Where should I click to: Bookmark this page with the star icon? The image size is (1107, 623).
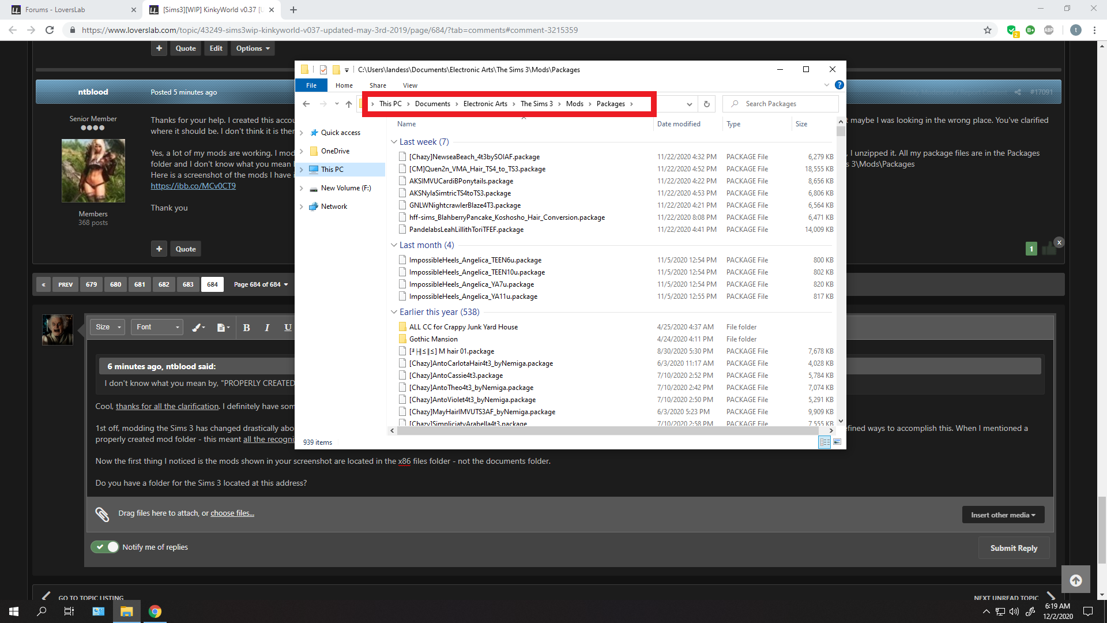(988, 30)
